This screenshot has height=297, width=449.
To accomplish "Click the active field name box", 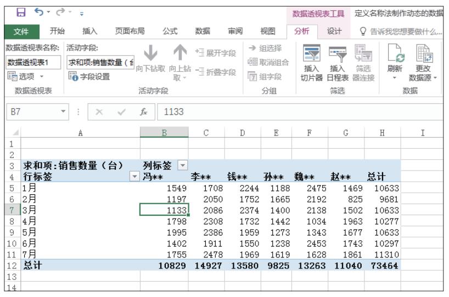I will point(100,62).
